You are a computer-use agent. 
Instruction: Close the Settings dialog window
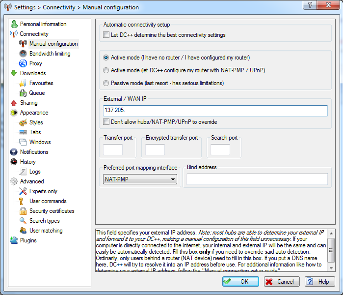(x=328, y=5)
